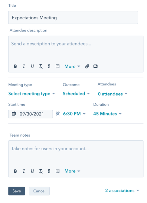Image resolution: width=147 pixels, height=203 pixels.
Task: Open the 6:30 PM time selector
Action: [x=74, y=114]
